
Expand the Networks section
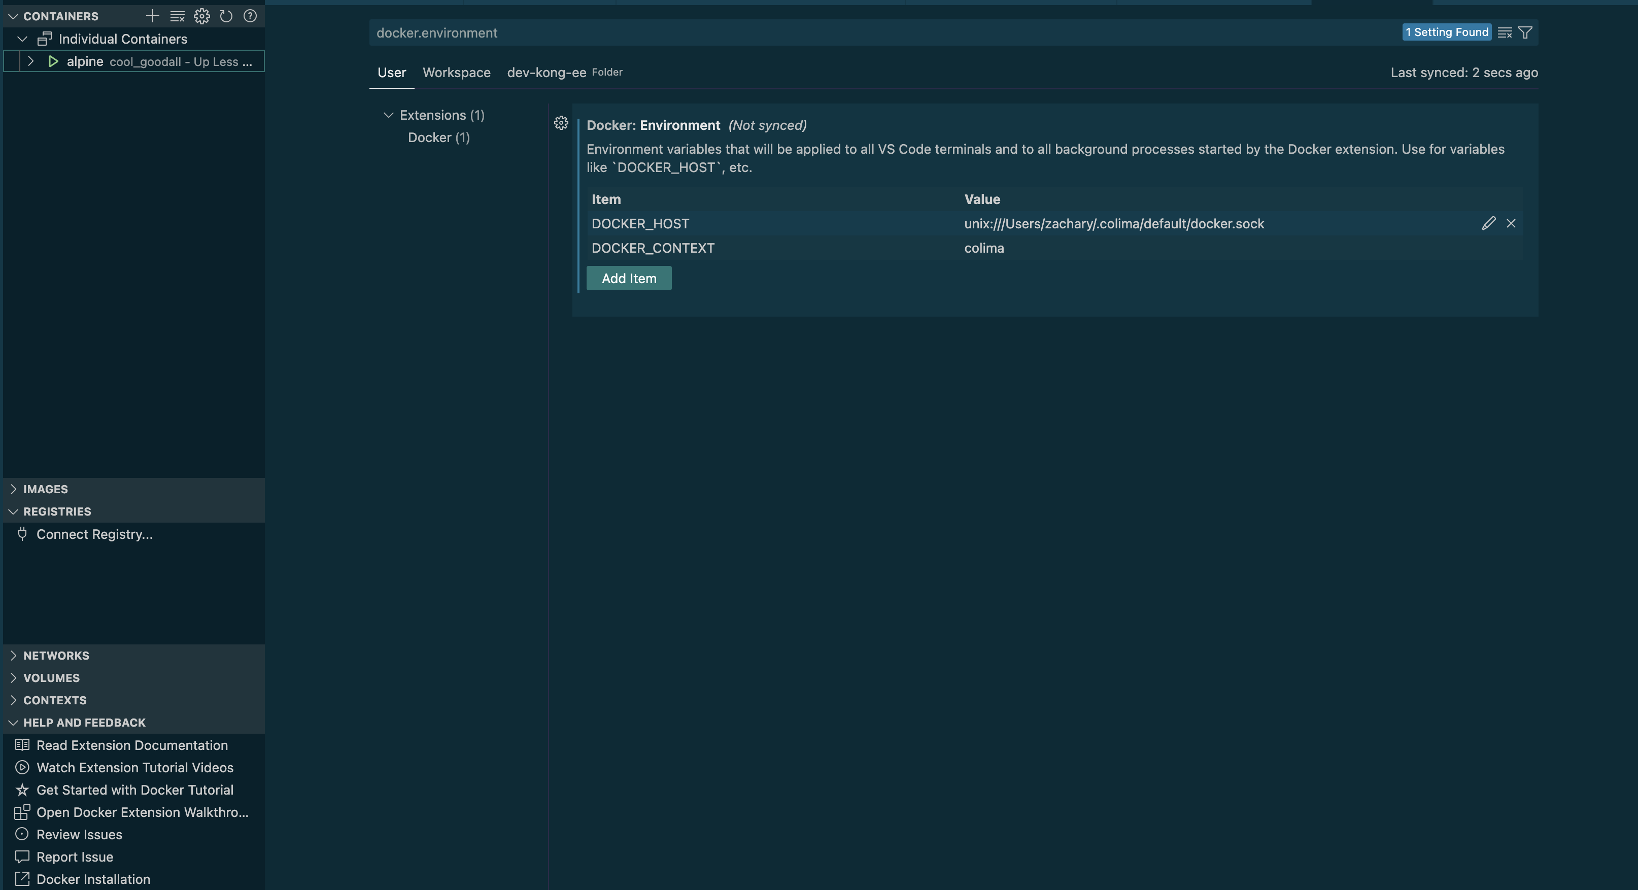click(13, 656)
